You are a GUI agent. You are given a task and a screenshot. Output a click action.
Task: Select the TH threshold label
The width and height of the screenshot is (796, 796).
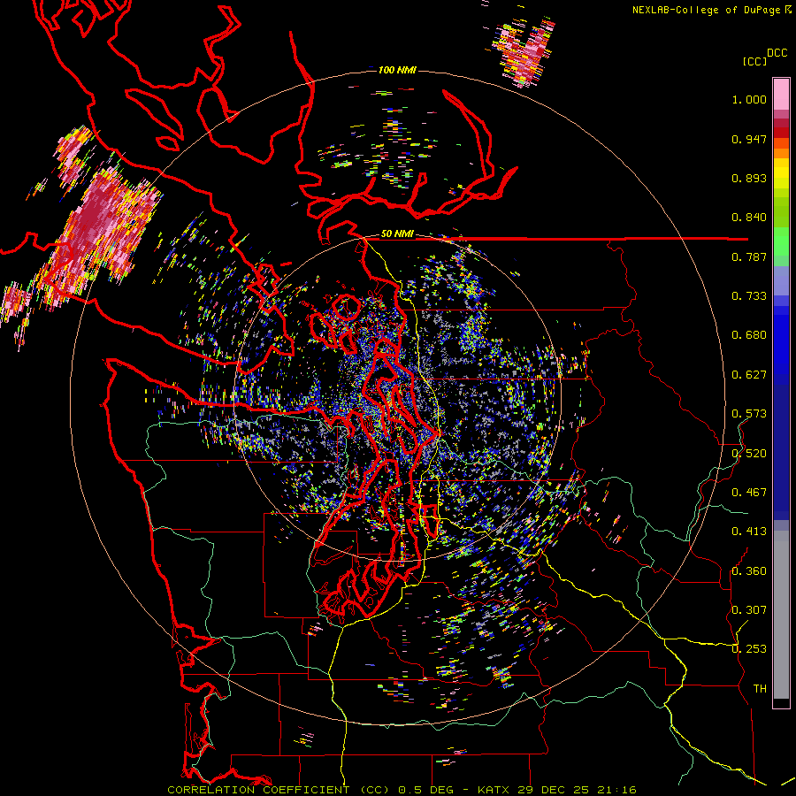tap(760, 689)
